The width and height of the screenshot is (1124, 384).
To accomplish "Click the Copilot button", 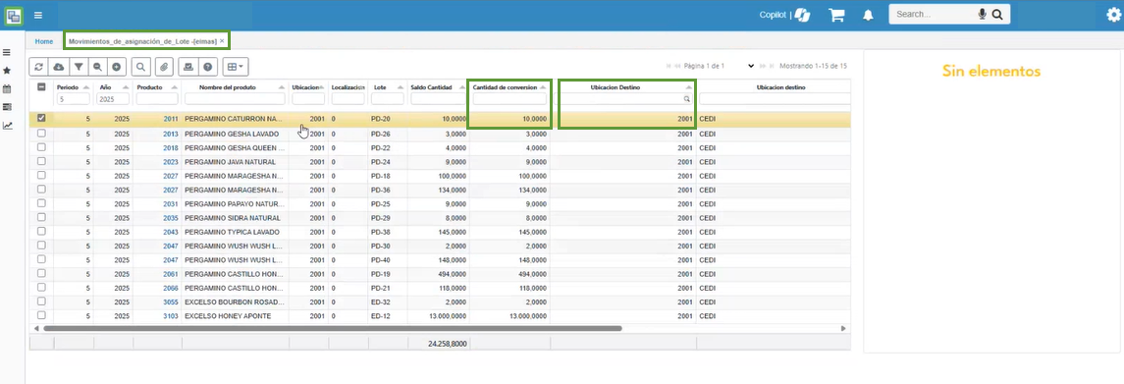I will pos(785,15).
